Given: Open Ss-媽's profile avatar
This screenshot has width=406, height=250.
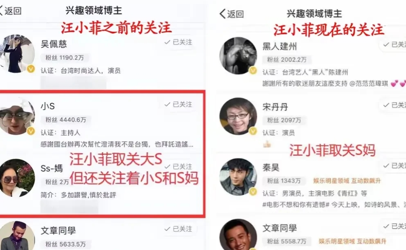Looking at the screenshot, I should point(17,178).
